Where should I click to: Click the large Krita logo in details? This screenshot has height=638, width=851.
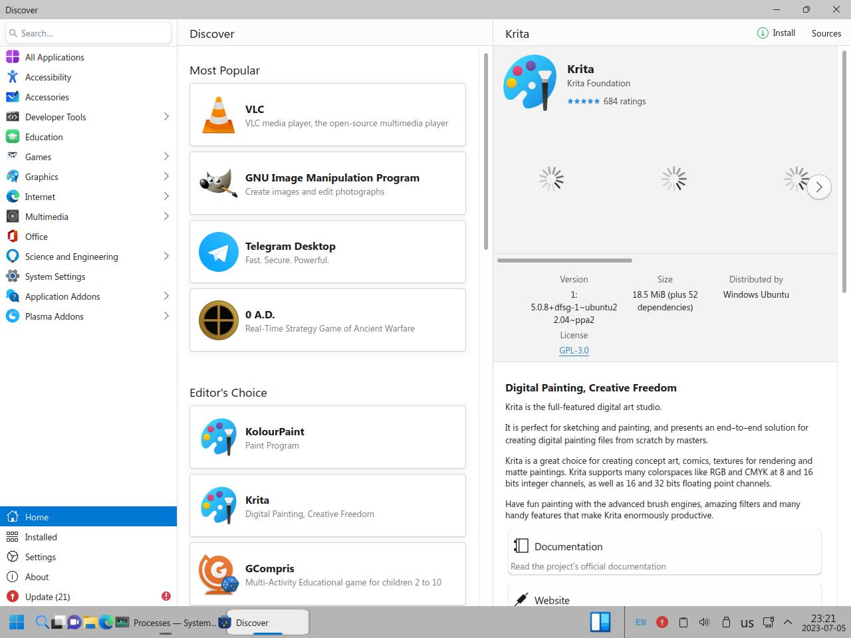(x=530, y=82)
